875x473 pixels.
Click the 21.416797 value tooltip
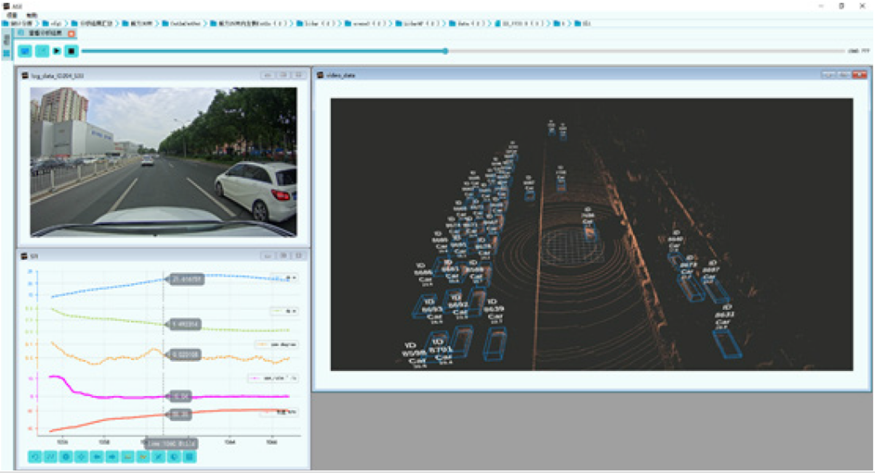point(185,279)
